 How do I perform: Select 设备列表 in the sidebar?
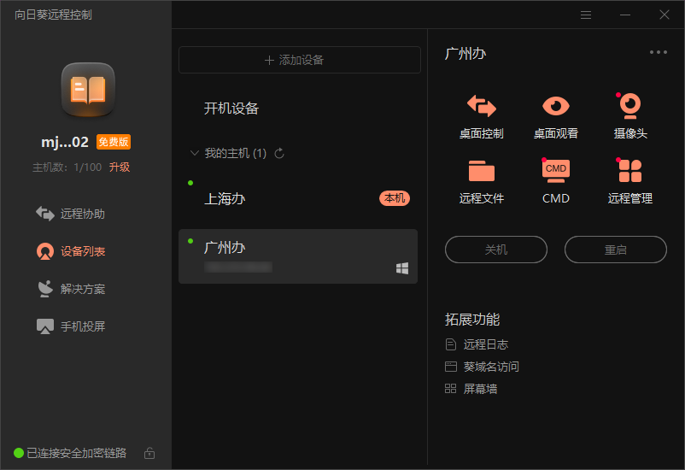coord(82,251)
